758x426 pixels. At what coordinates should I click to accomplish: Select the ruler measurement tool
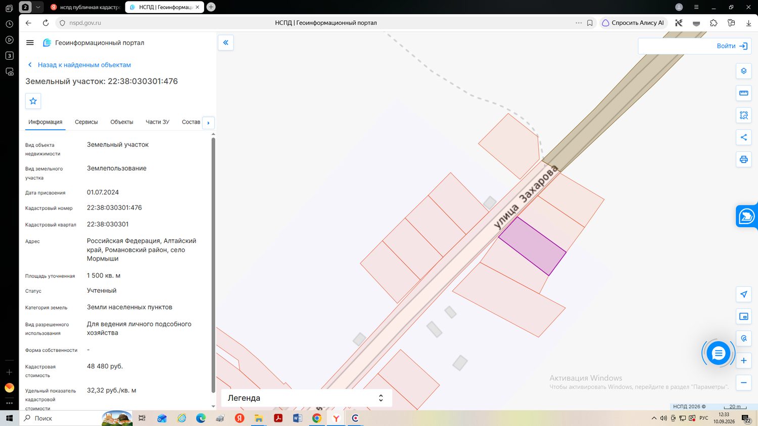[744, 93]
